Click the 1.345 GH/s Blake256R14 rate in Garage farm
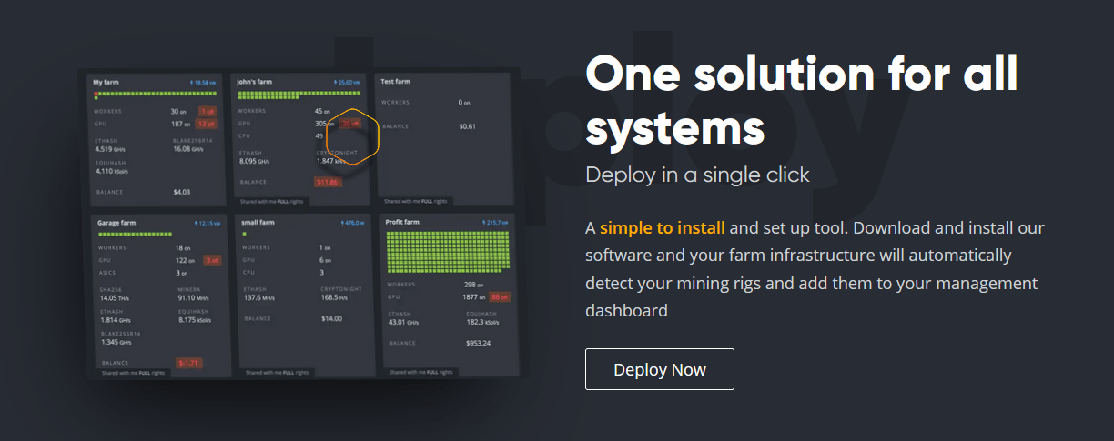This screenshot has width=1114, height=441. click(x=116, y=343)
